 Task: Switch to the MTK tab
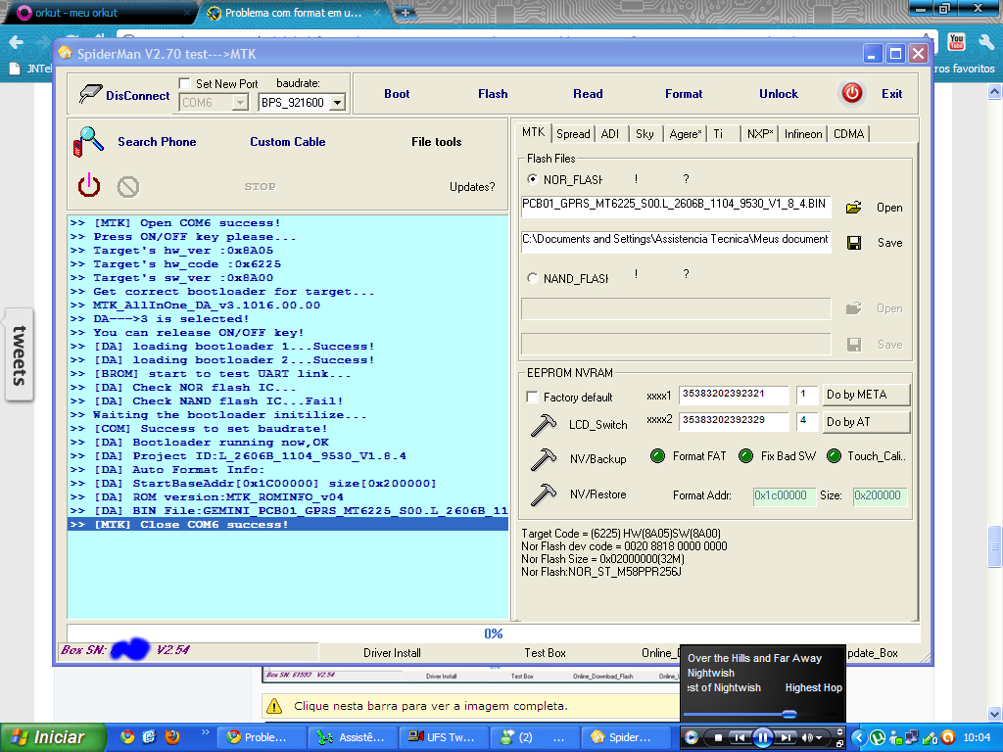pos(533,132)
